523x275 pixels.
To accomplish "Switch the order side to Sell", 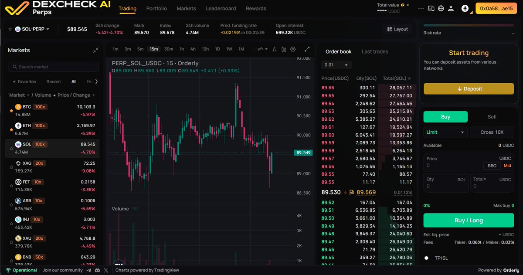I will 492,116.
